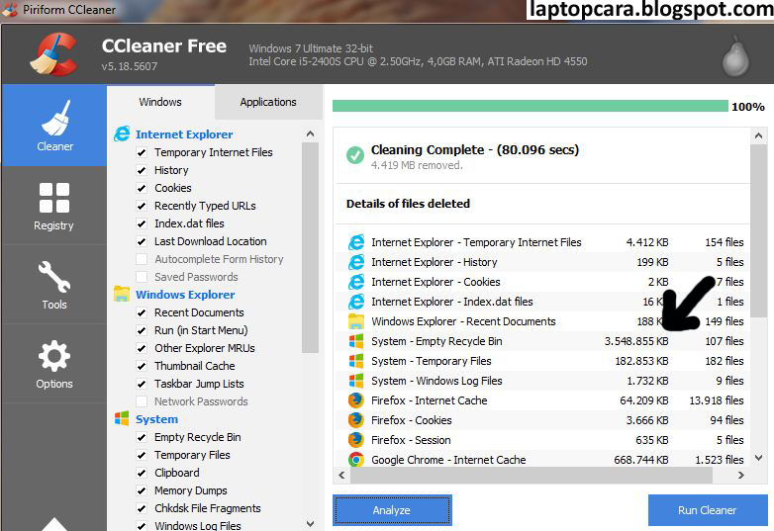Click the CCleaner title bar icon
The height and width of the screenshot is (531, 774).
[10, 9]
